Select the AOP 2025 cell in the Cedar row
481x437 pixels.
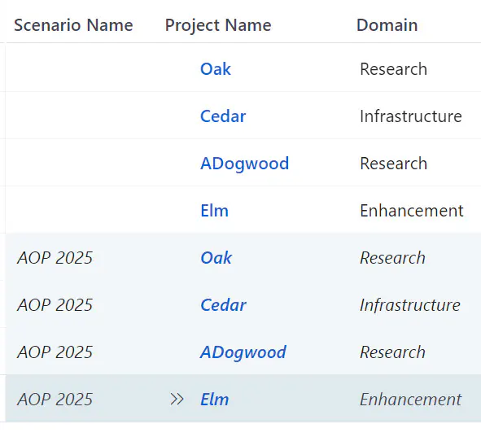55,305
